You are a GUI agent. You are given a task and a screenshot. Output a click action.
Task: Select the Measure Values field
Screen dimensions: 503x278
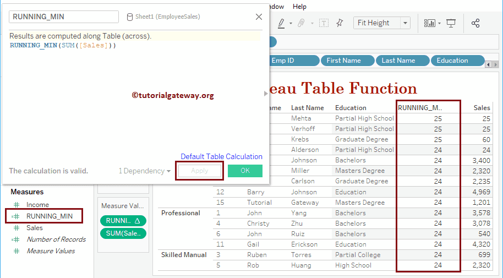click(51, 251)
